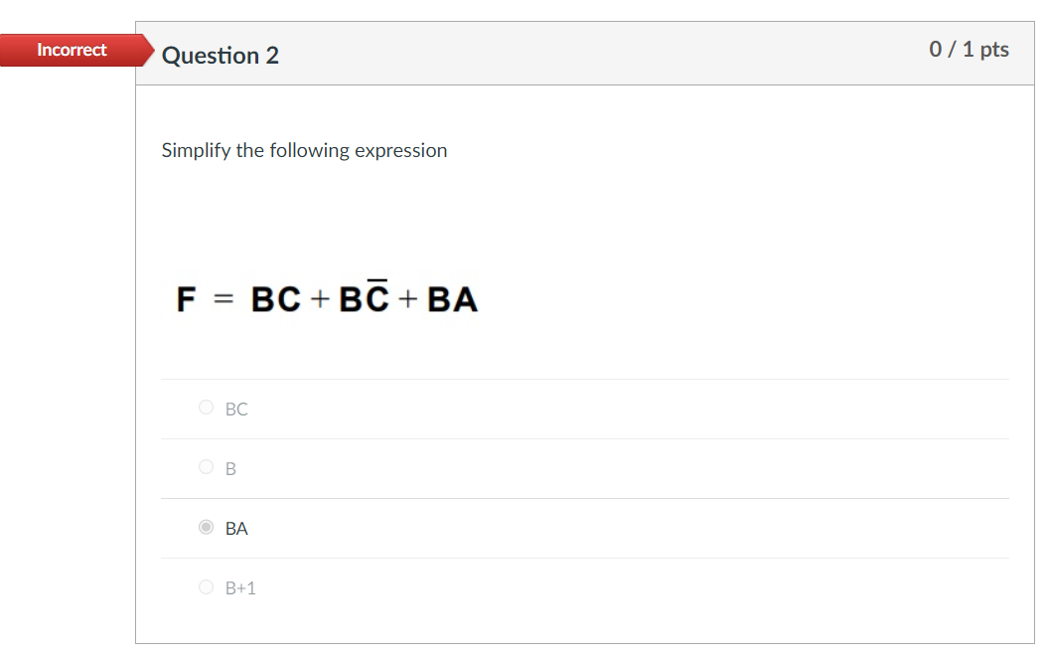Click the empty radio circle beside B
This screenshot has width=1048, height=658.
pyautogui.click(x=206, y=467)
